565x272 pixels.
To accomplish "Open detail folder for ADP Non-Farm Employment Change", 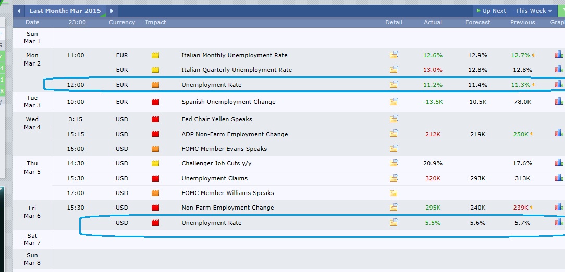I will point(394,134).
